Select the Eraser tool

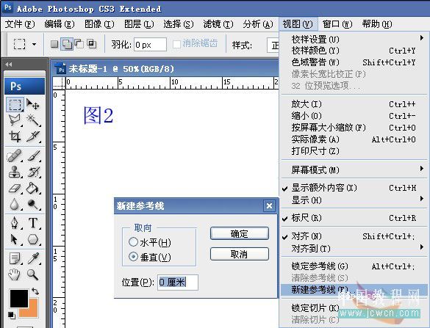coord(15,189)
